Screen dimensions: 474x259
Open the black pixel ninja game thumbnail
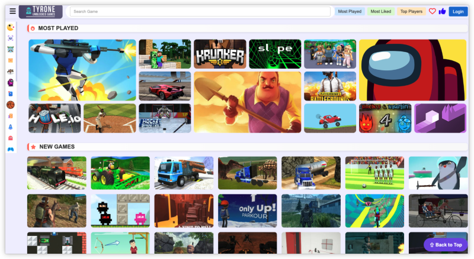click(x=120, y=211)
